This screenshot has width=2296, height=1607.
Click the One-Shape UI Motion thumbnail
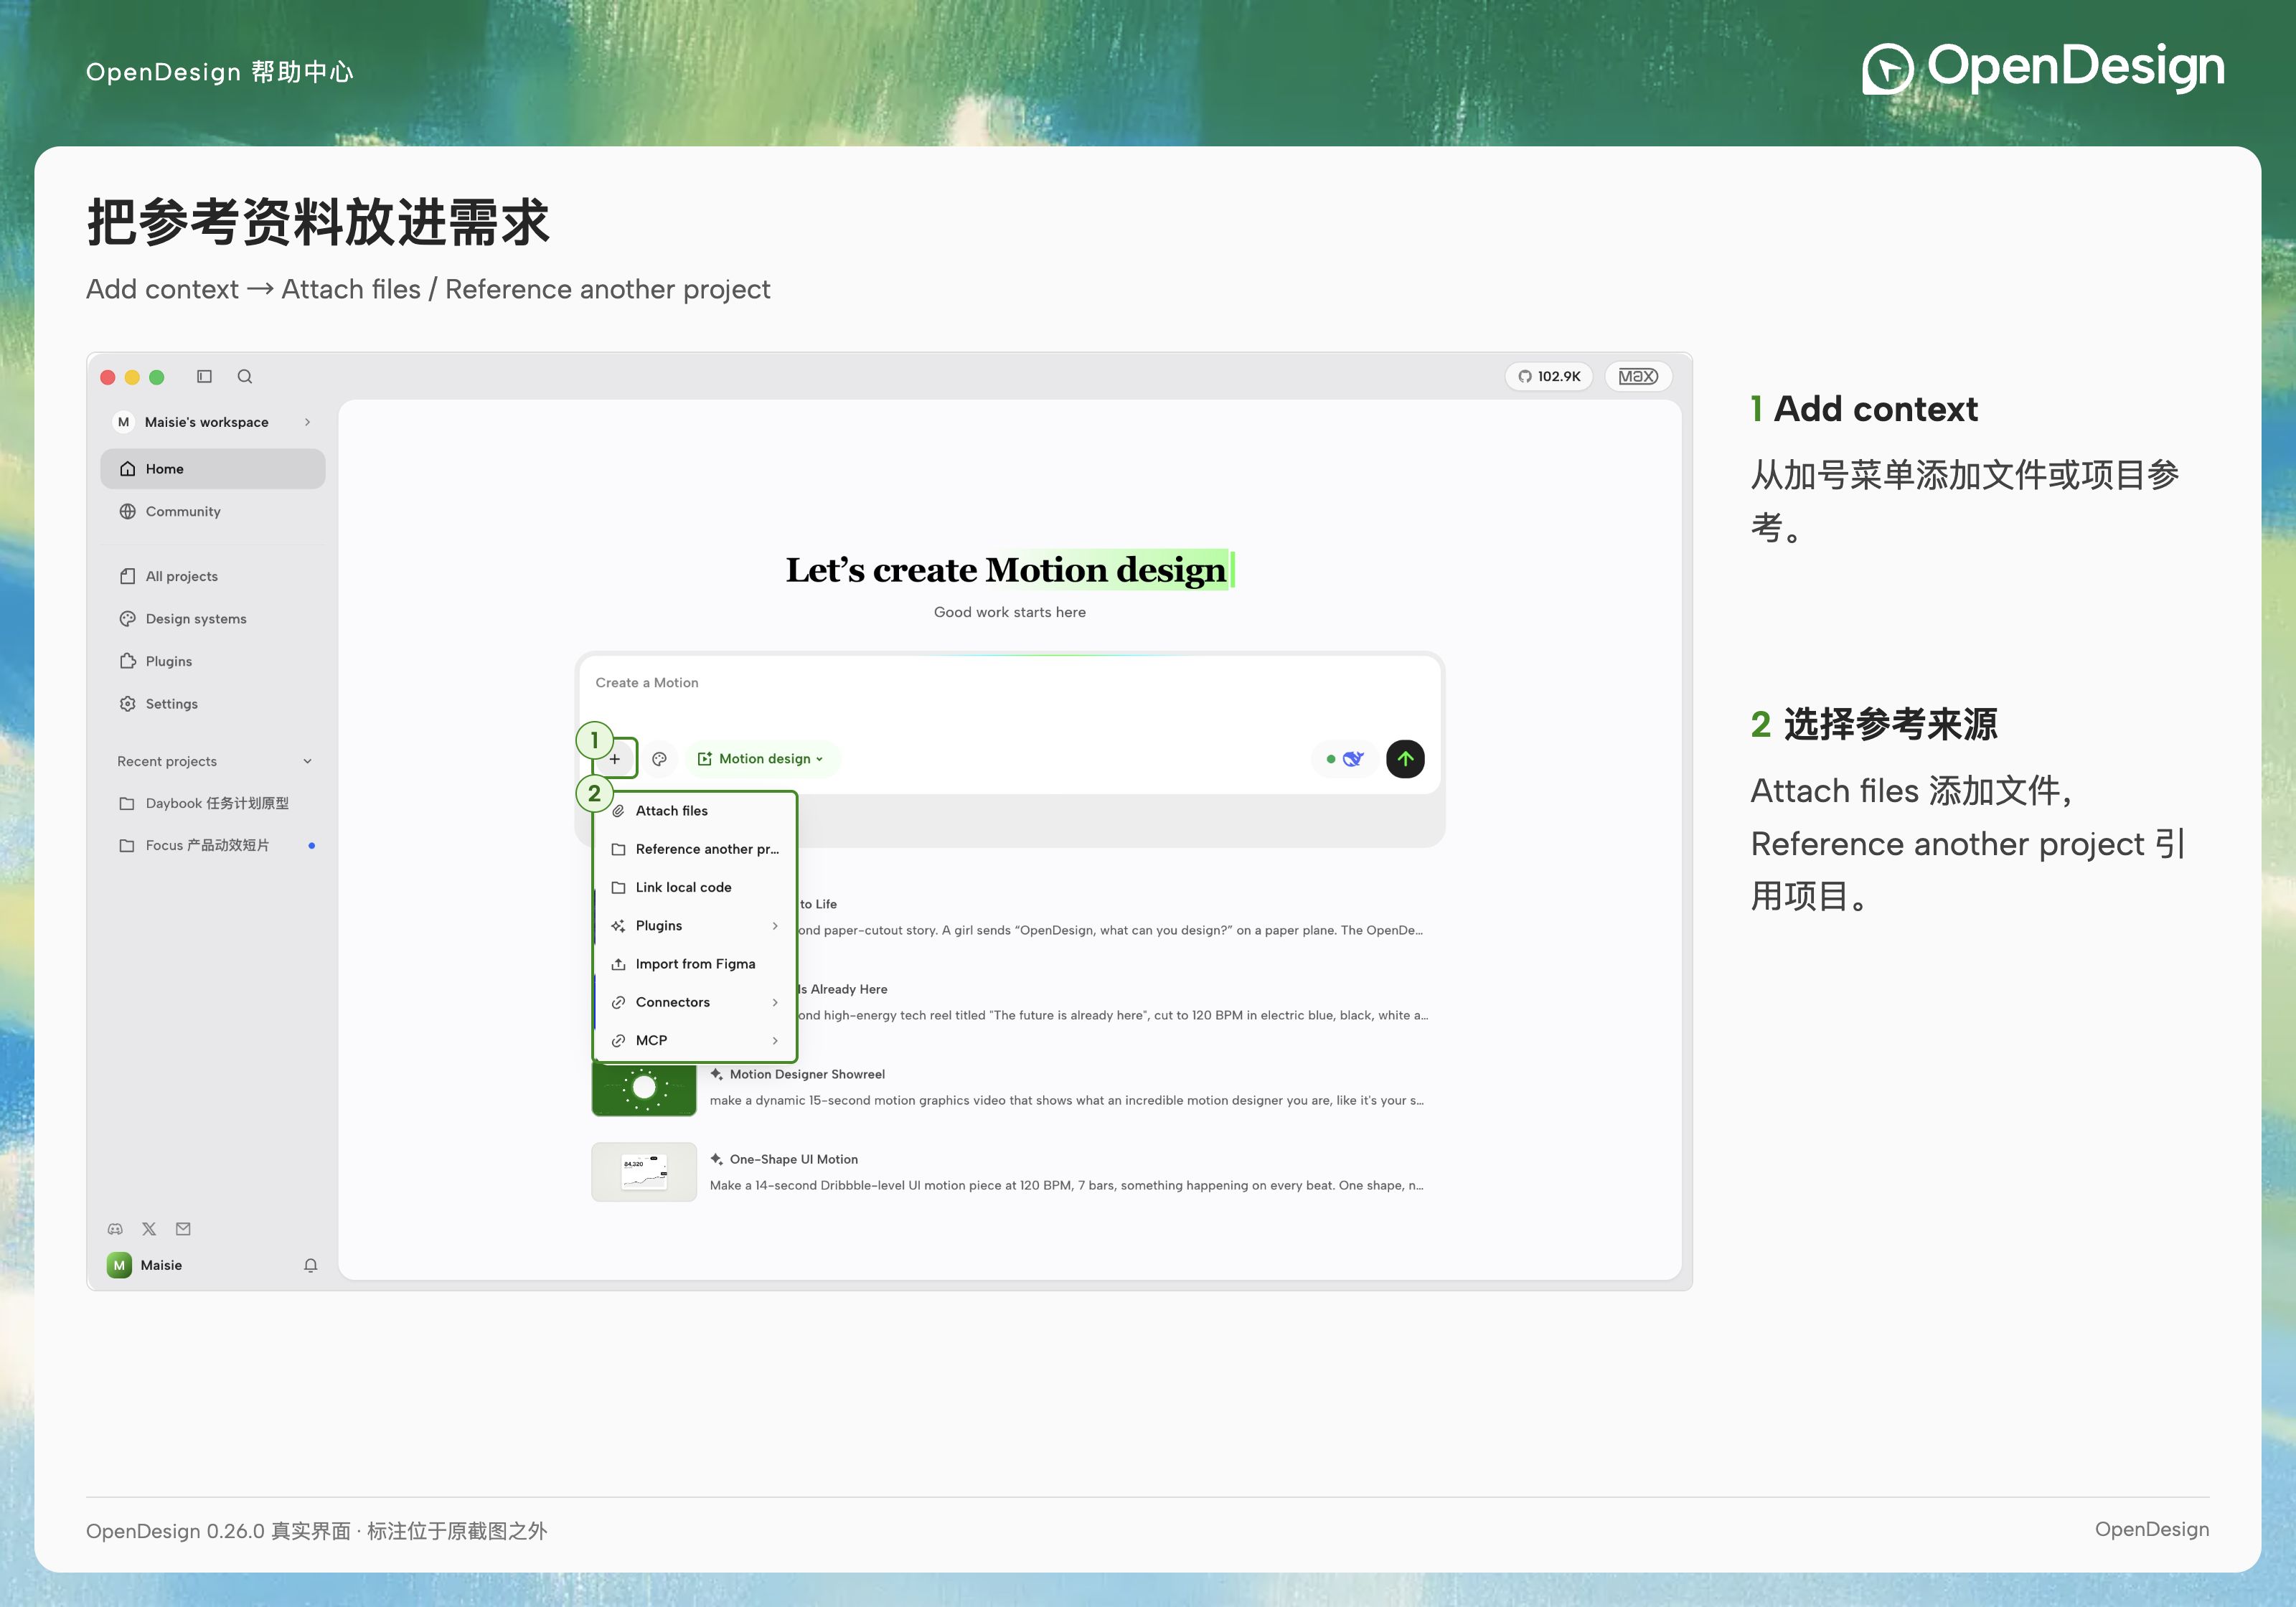(x=644, y=1172)
